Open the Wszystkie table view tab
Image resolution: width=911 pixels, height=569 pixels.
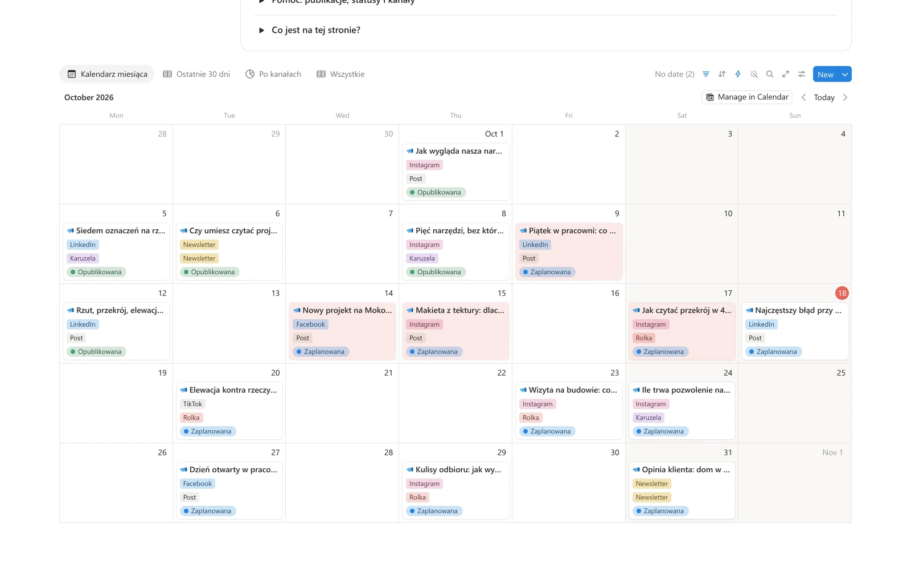[340, 74]
